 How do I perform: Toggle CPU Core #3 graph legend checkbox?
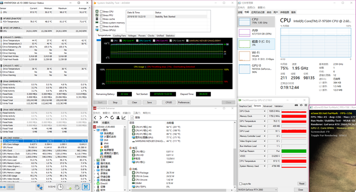click(x=154, y=41)
